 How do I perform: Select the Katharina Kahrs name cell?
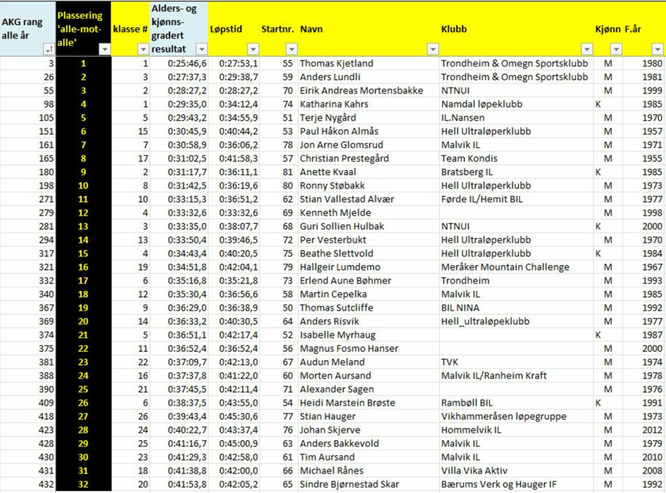click(x=334, y=104)
